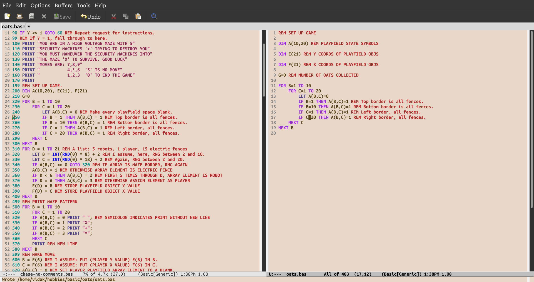Click the X kill-buffer toolbar icon
The image size is (534, 282).
point(44,16)
